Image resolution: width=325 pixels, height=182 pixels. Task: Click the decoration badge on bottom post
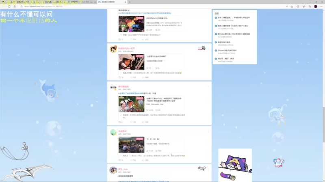click(201, 169)
